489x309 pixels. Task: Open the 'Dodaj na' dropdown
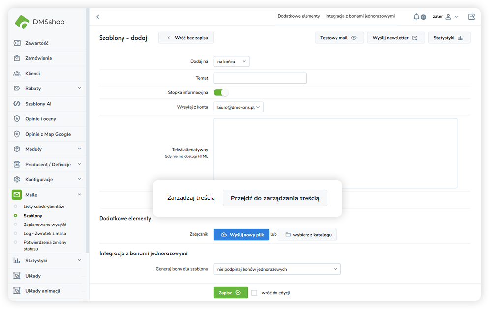[x=231, y=61]
